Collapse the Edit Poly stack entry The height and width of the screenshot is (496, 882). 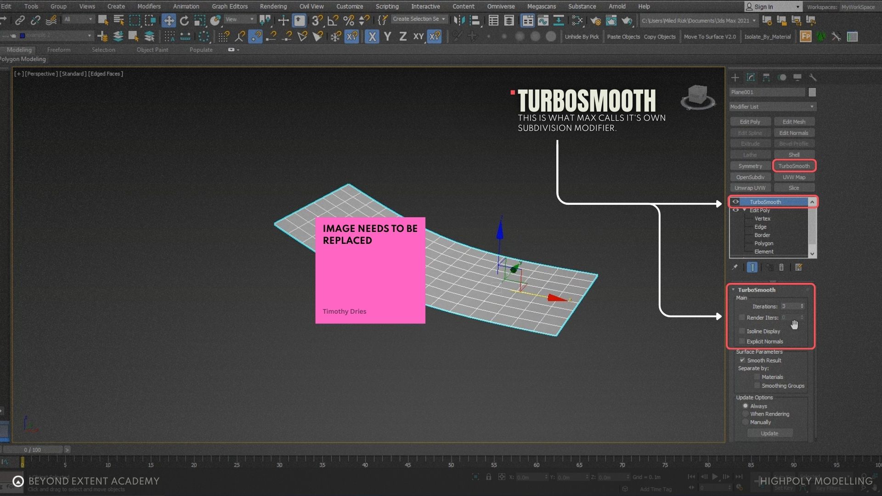click(744, 210)
